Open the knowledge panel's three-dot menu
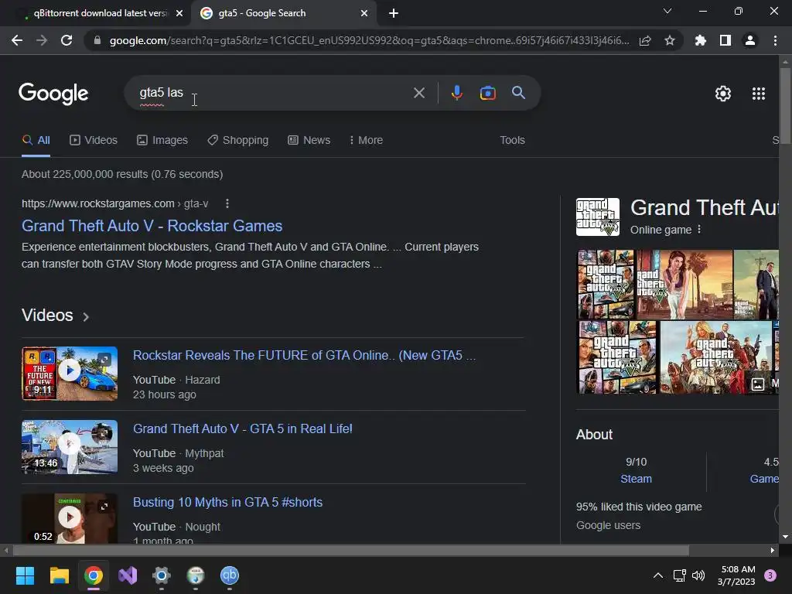This screenshot has width=792, height=594. (x=699, y=229)
